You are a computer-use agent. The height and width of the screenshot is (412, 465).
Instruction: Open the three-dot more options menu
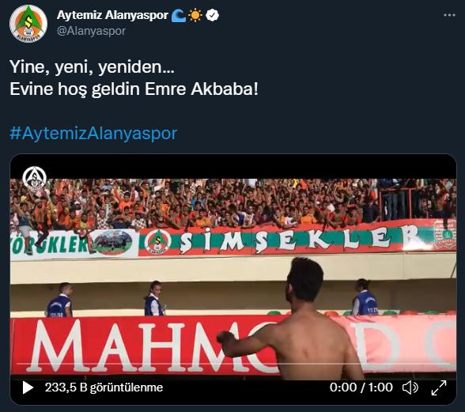click(x=449, y=15)
